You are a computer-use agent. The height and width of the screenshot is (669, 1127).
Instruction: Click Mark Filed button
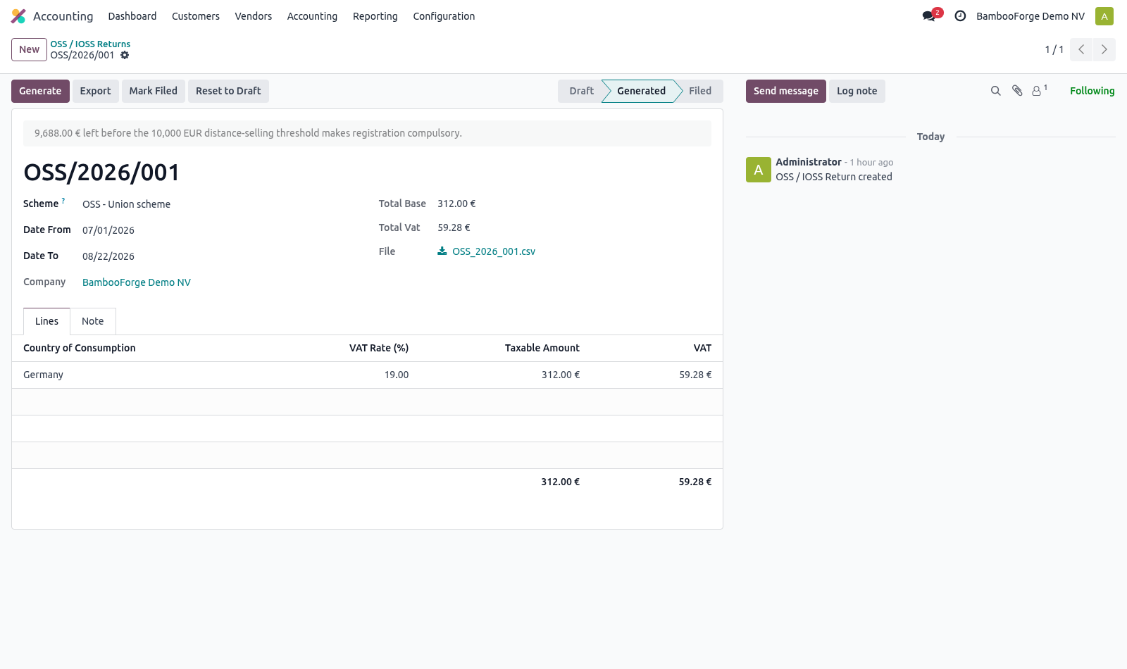point(154,91)
